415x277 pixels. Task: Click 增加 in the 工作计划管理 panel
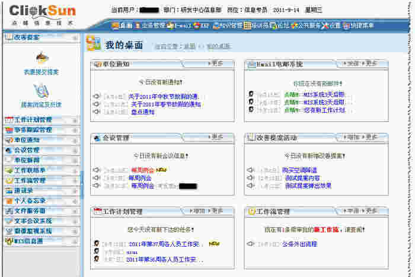pos(198,211)
